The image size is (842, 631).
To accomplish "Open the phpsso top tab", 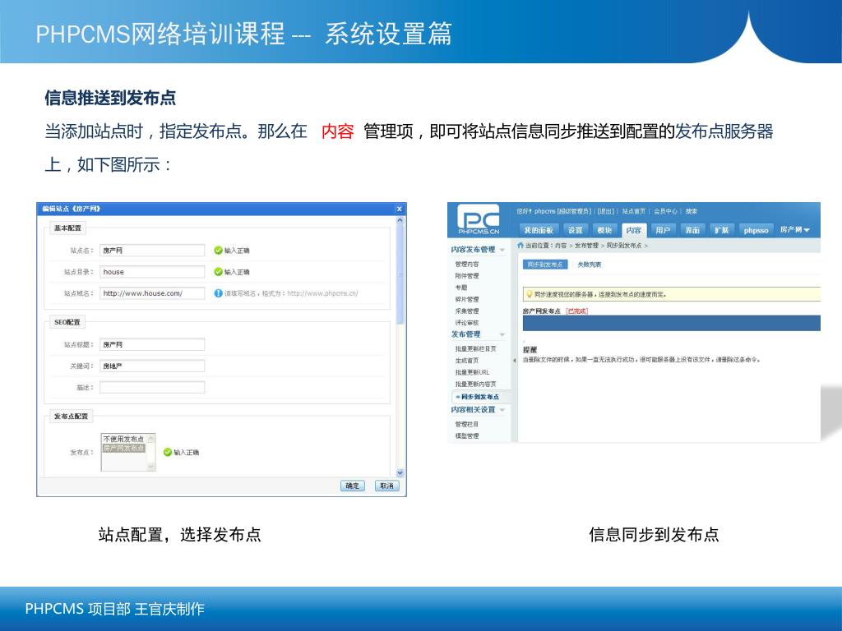I will (756, 230).
